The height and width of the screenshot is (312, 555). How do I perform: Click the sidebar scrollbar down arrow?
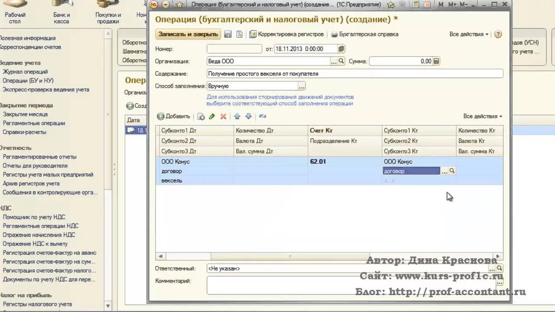pyautogui.click(x=108, y=306)
